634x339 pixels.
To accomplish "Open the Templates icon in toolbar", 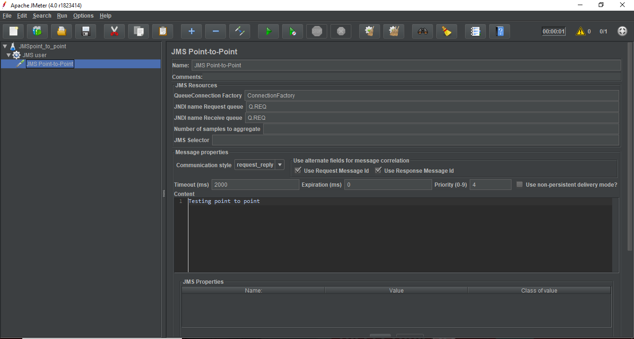I will (x=38, y=32).
